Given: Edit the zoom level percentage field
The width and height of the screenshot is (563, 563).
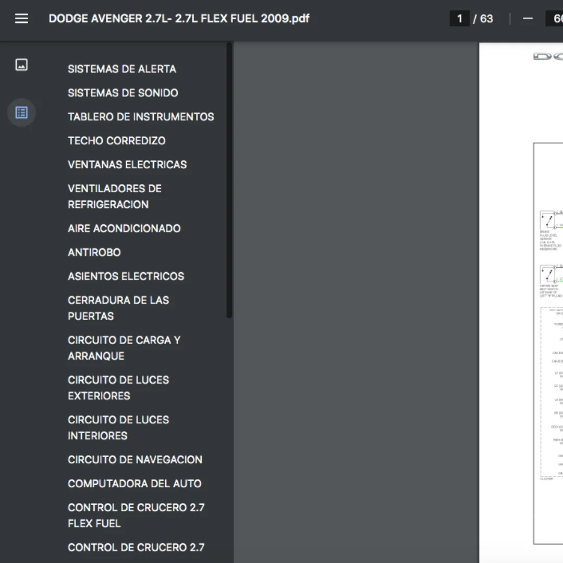Looking at the screenshot, I should (555, 18).
